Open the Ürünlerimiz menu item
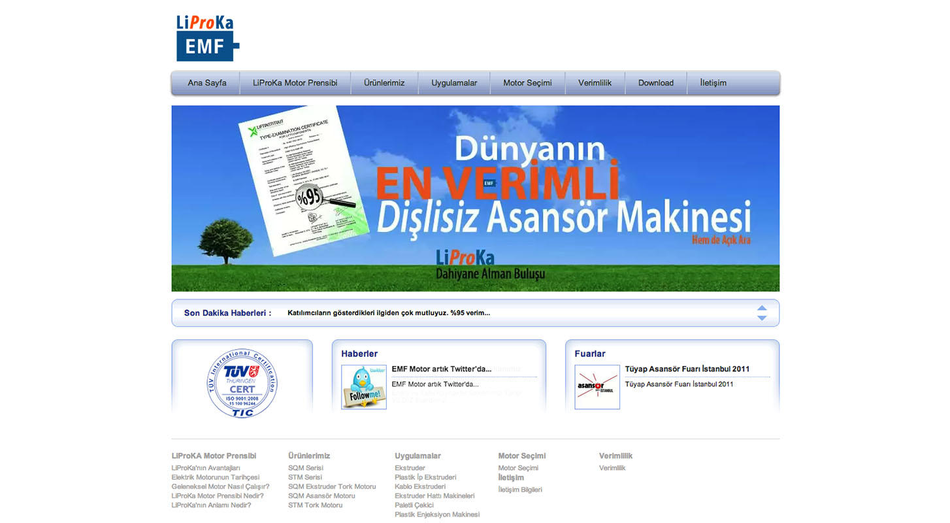 384,83
